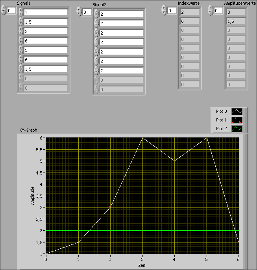The width and height of the screenshot is (257, 270).
Task: Click the Plot 0 legend label
Action: (221, 111)
